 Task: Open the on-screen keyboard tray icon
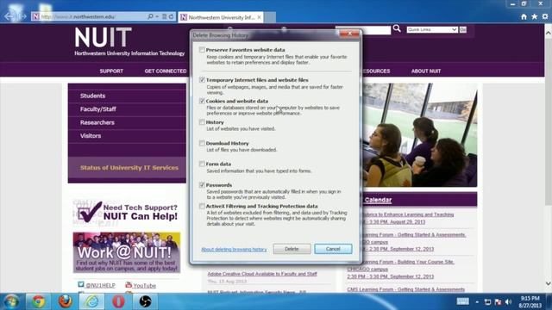462,301
